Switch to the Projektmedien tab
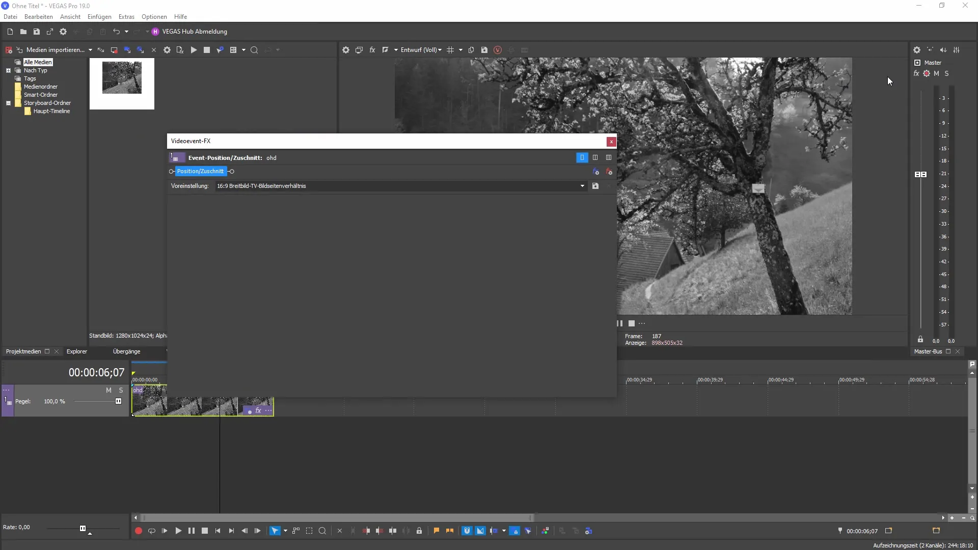The image size is (978, 550). [x=23, y=351]
